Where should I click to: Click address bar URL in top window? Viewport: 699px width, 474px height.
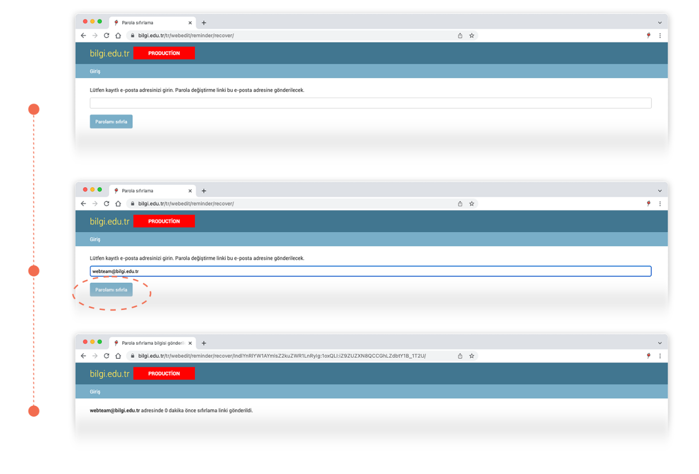186,35
